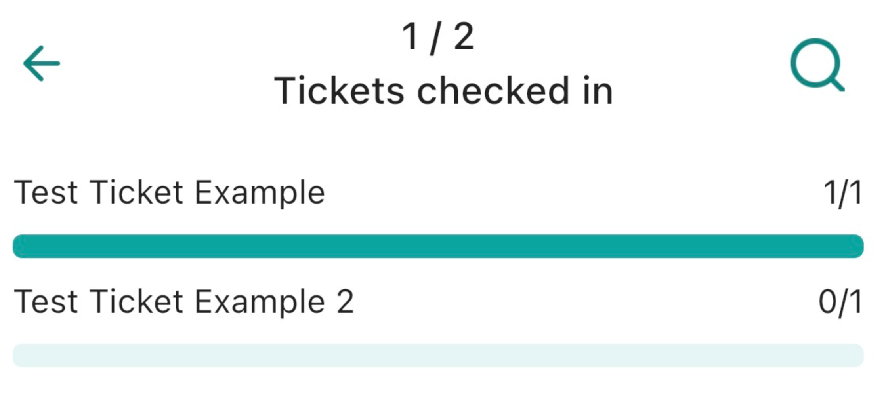Tap the progress bar under Test Ticket Example 2
Screen dimensions: 886x411
click(x=438, y=355)
